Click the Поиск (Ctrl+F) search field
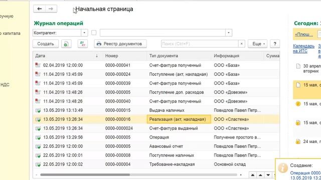This screenshot has width=321, height=180. coord(200,44)
